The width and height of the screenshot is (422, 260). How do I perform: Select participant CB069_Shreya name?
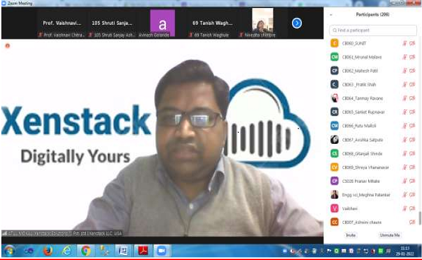[366, 167]
